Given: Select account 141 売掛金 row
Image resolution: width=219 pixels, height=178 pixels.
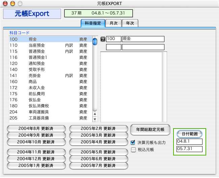Looking at the screenshot, I should (51, 76).
